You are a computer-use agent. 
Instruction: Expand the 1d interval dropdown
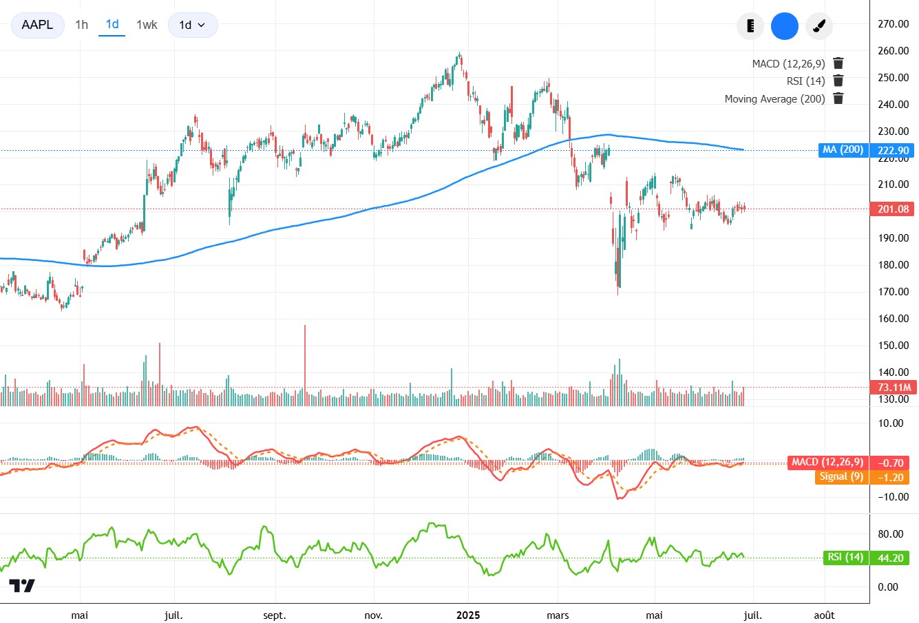click(x=193, y=25)
